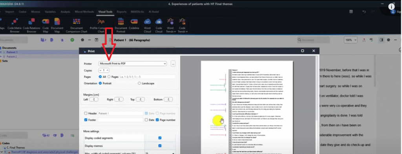Image resolution: width=402 pixels, height=154 pixels.
Task: Open the Document Comparison Chart
Action: (x=77, y=25)
